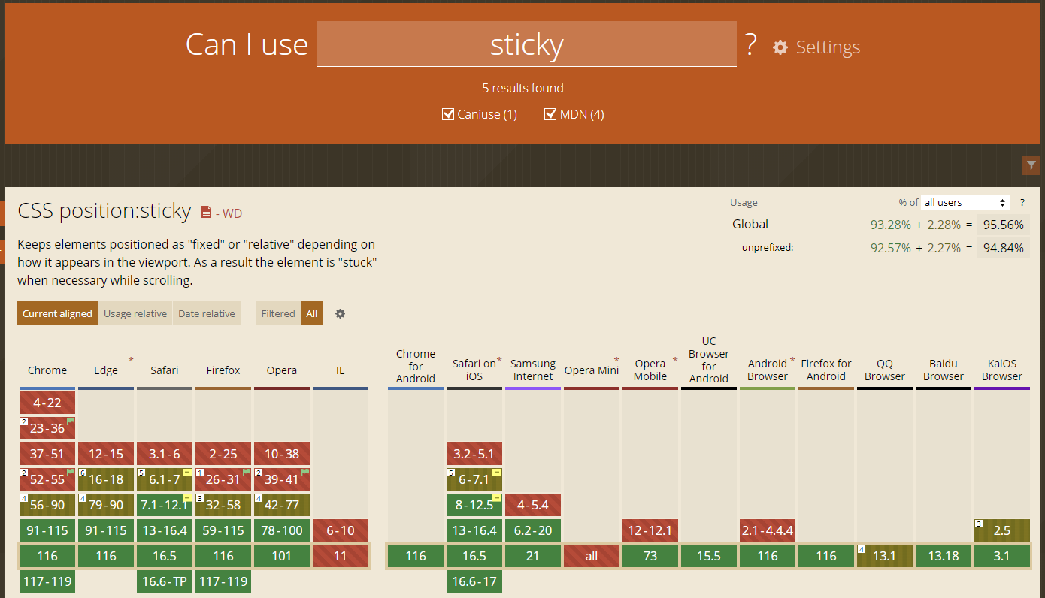Screen dimensions: 1045x598
Task: Click Samsung Internet column header
Action: tap(533, 370)
